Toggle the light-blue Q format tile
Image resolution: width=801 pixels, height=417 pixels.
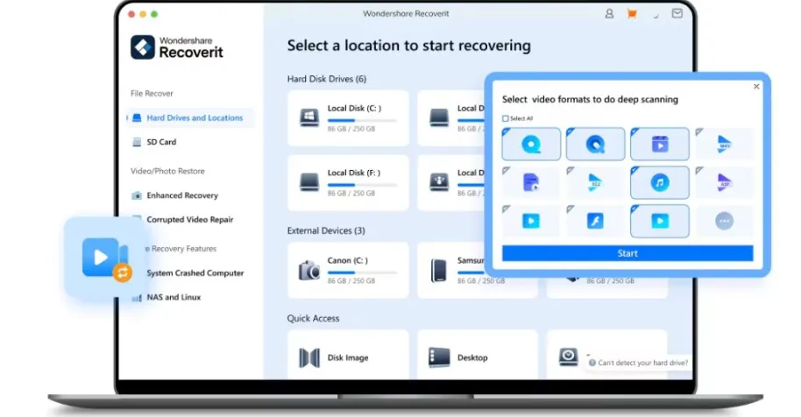click(531, 145)
